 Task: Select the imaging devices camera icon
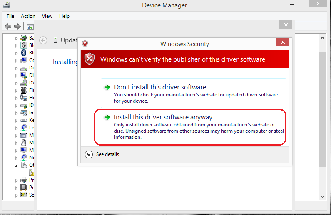24,113
